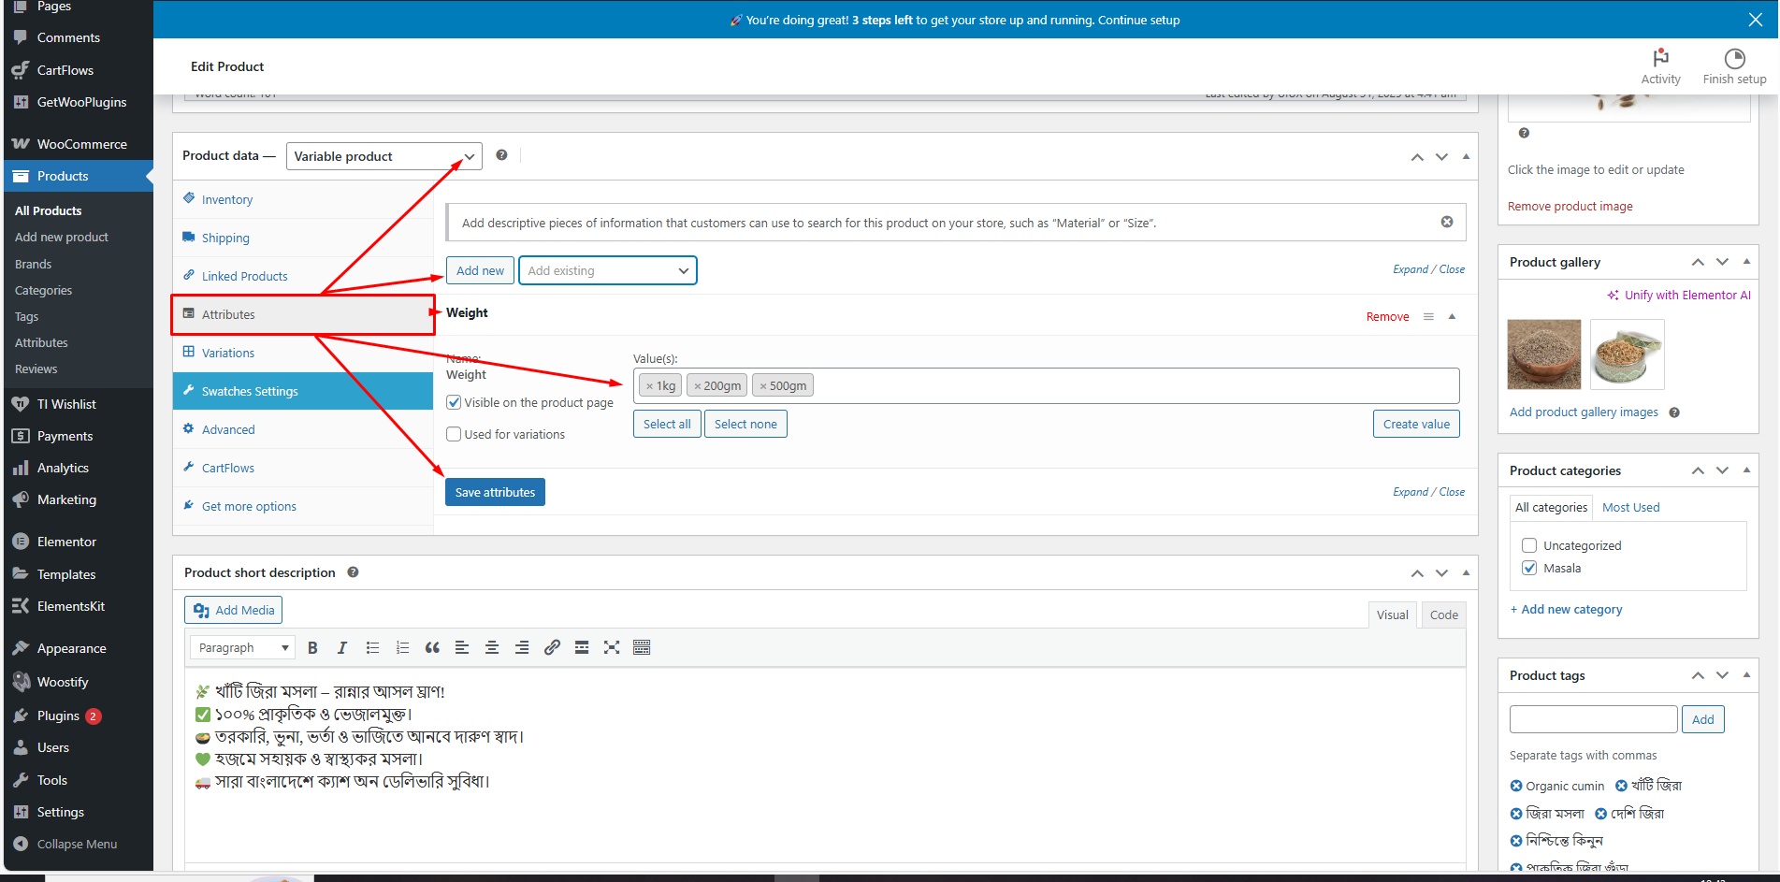This screenshot has height=882, width=1780.
Task: Click the Bold formatting icon
Action: click(312, 647)
